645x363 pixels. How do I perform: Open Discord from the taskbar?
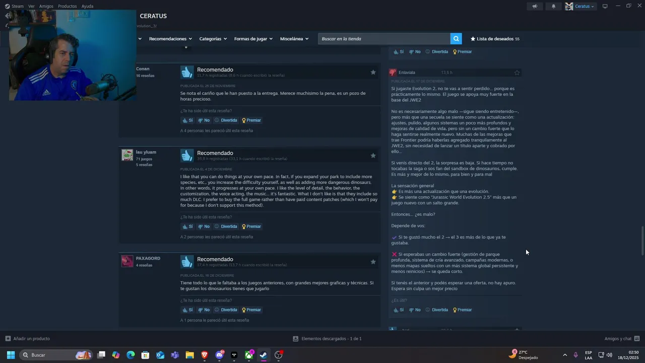[219, 355]
